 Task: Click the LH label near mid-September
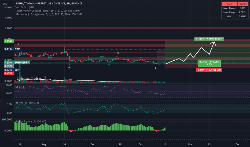pos(117,53)
